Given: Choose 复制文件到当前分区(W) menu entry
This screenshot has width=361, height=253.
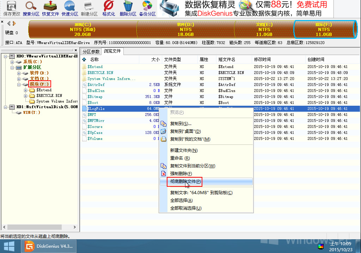Looking at the screenshot, I should (207, 166).
